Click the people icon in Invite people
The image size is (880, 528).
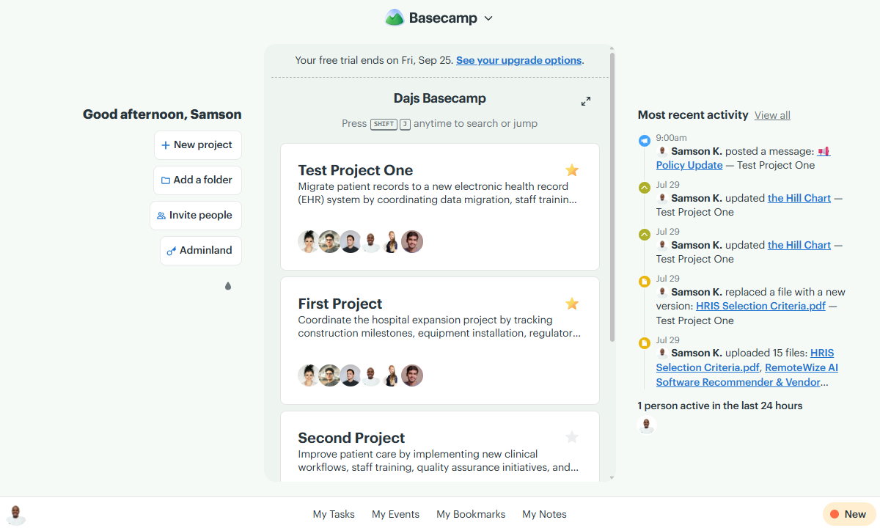tap(161, 216)
